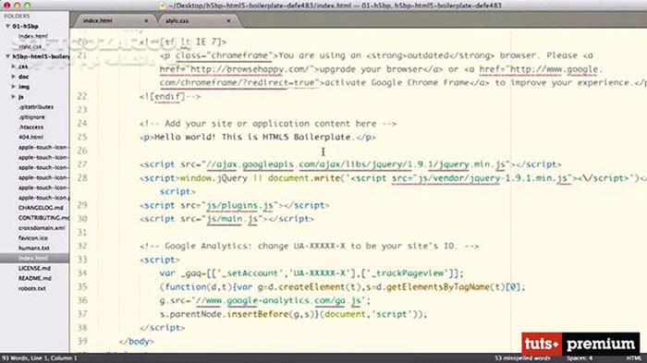Click the '_setAccount' var _gaq line

[312, 273]
